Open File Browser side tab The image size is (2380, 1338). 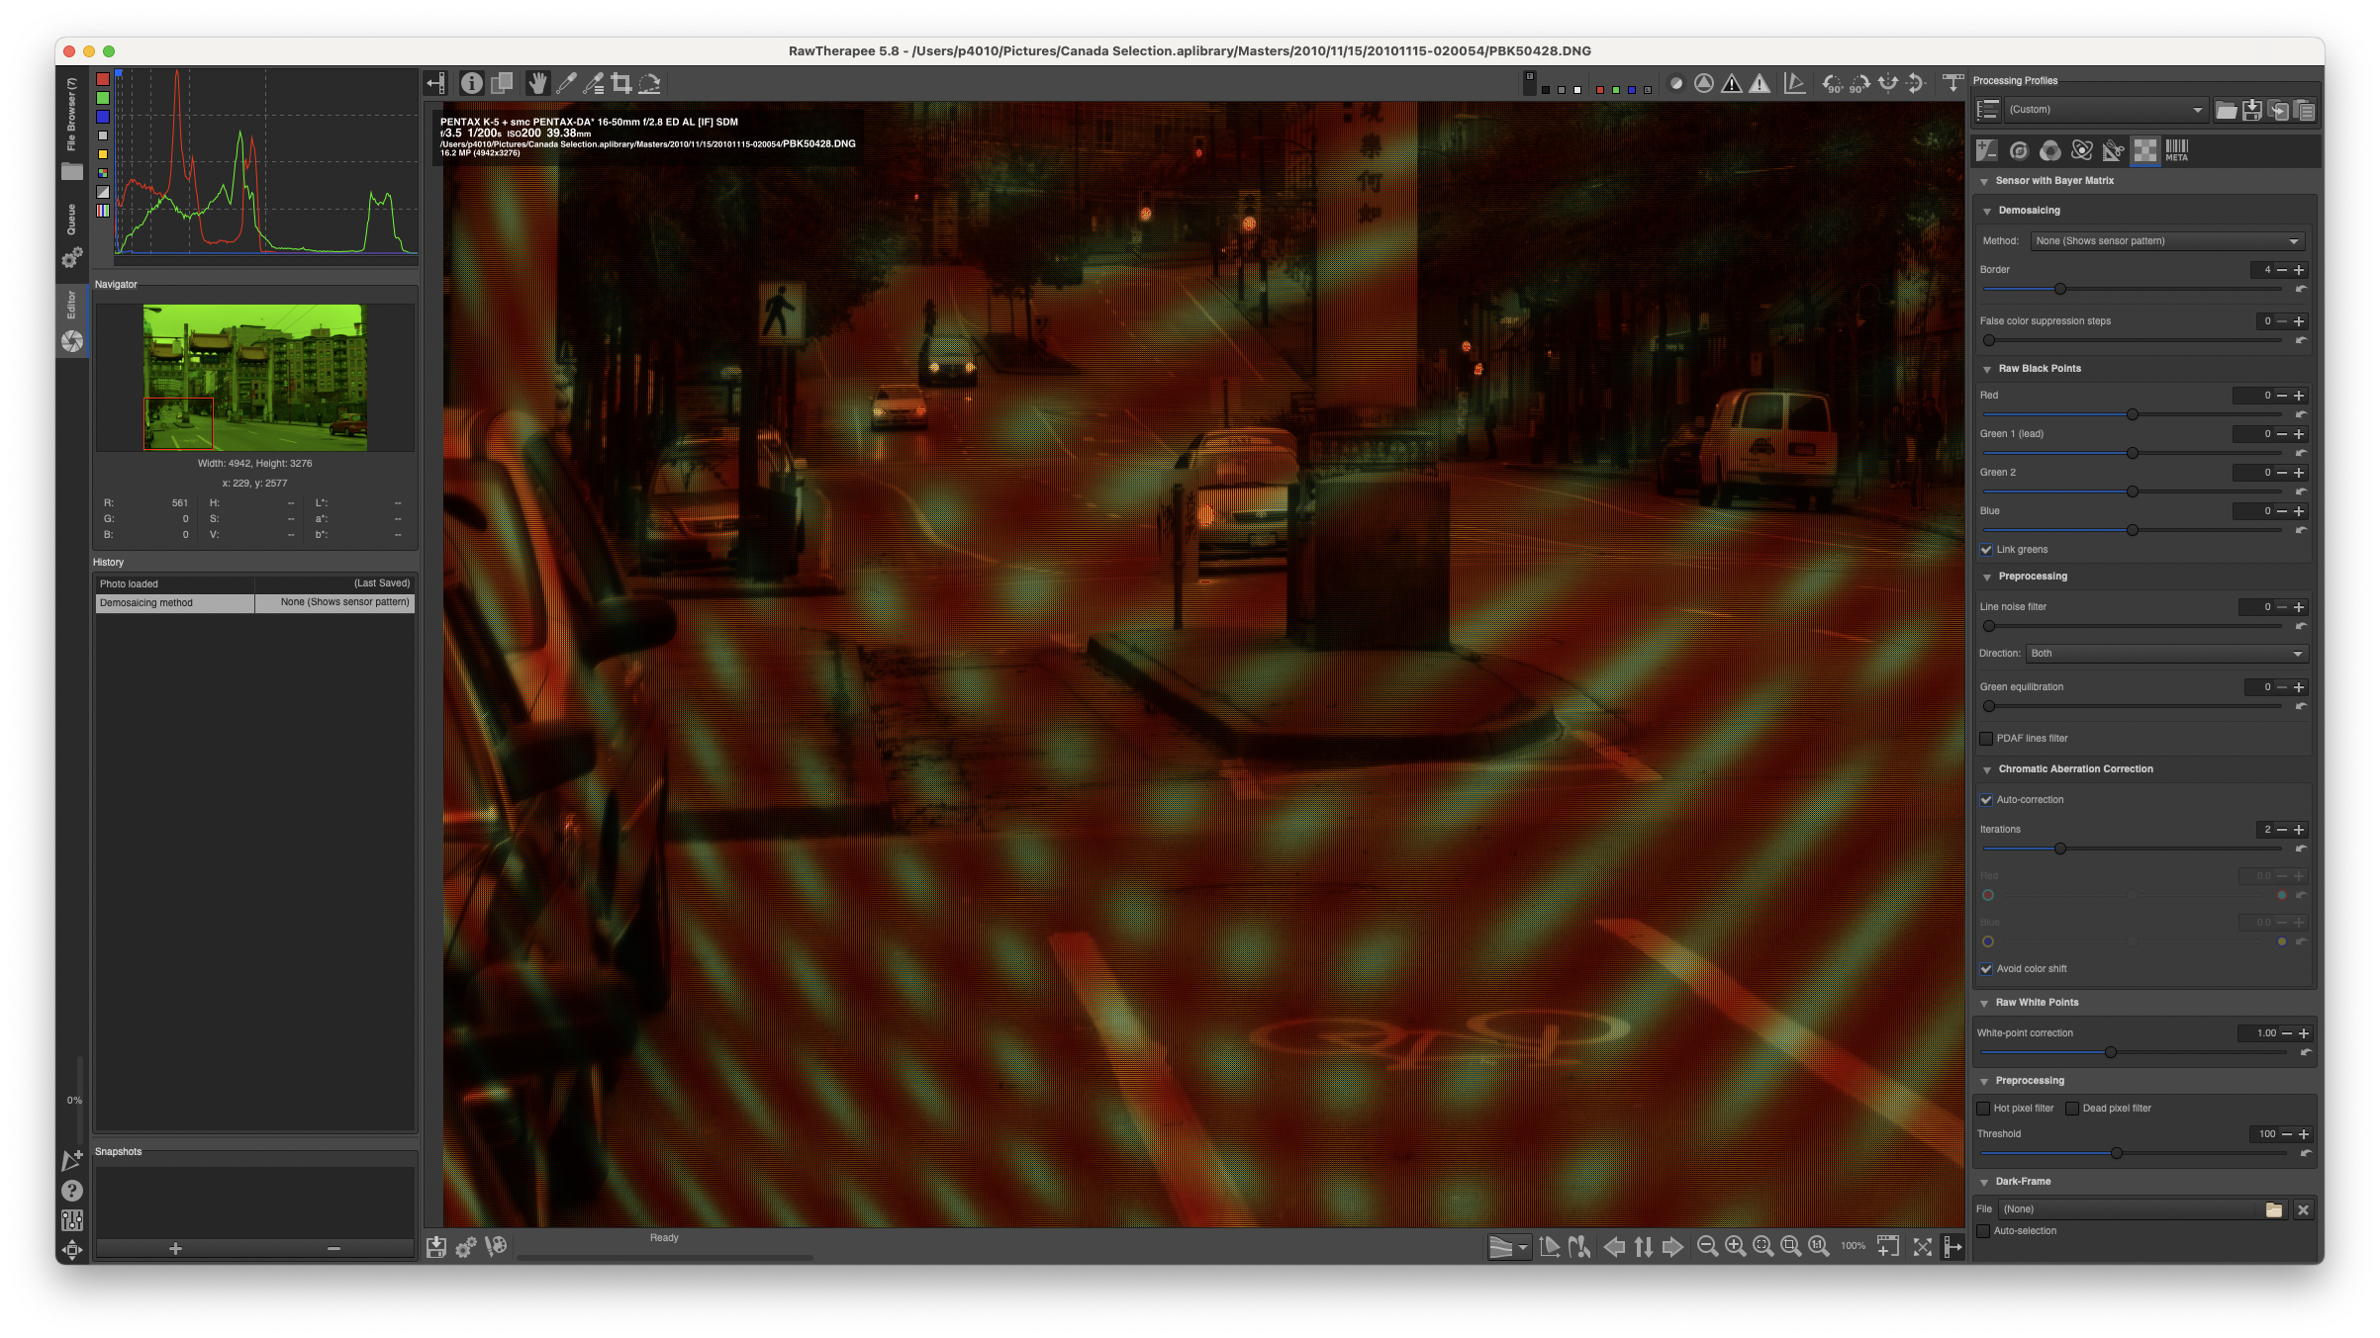pyautogui.click(x=71, y=115)
